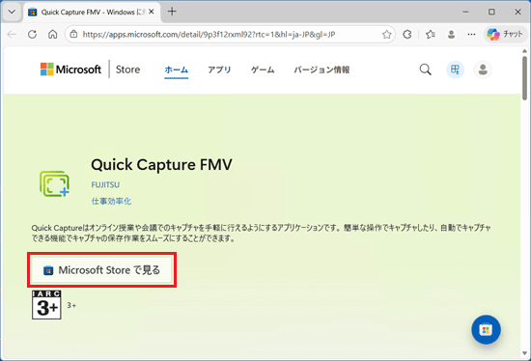Open the Edge settings ellipsis menu
This screenshot has width=531, height=361.
(471, 34)
